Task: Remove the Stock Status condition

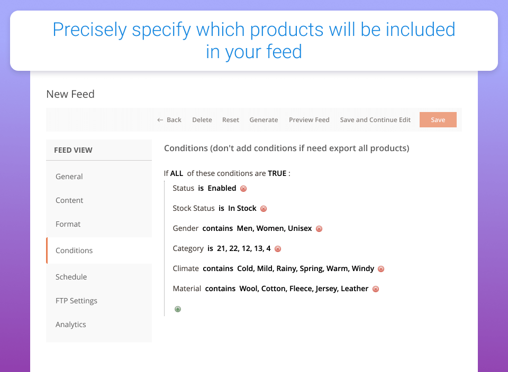Action: 264,209
